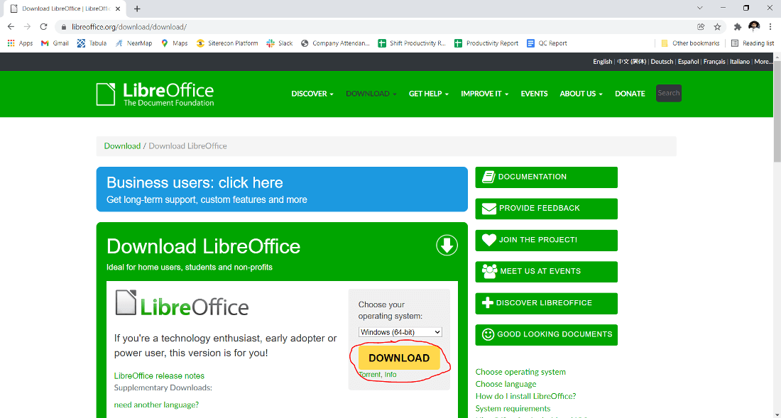Click the Download breadcrumb link
Screen dimensions: 781x418
coord(122,145)
